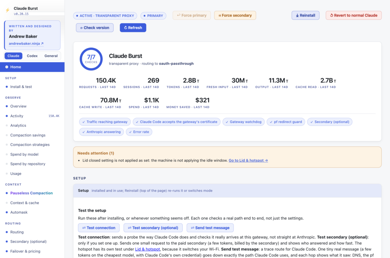Viewport: 390px width, 258px height.
Task: Click the 11.3M output stat
Action: [x=272, y=83]
